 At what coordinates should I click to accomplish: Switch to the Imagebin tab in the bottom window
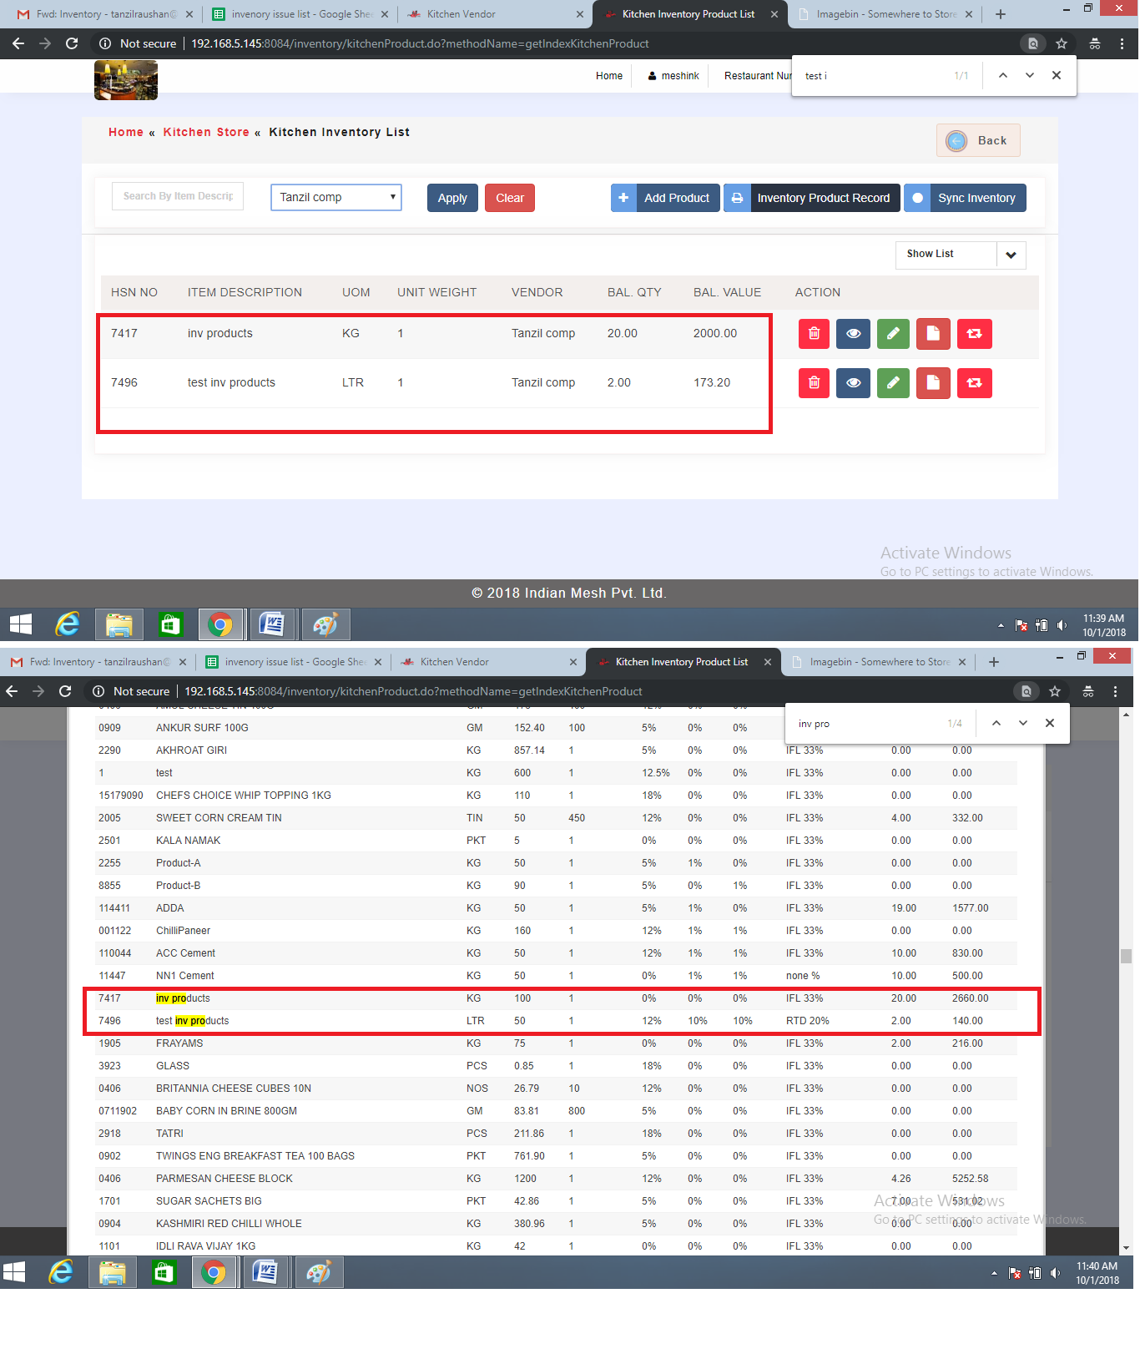coord(878,662)
